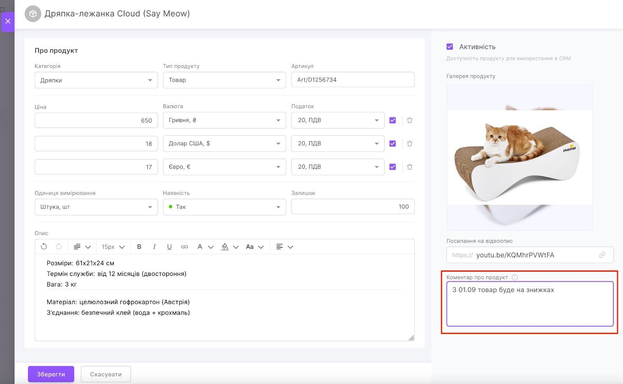
Task: Toggle the checkbox for the 650 Гривня price
Action: coord(392,120)
